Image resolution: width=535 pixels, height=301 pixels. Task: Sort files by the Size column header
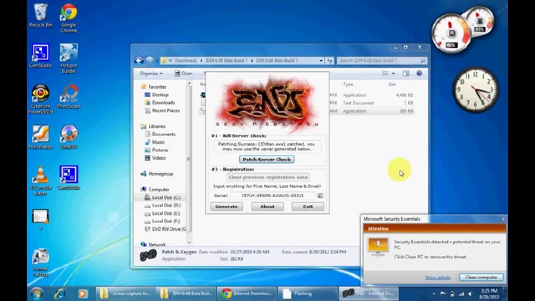[392, 84]
